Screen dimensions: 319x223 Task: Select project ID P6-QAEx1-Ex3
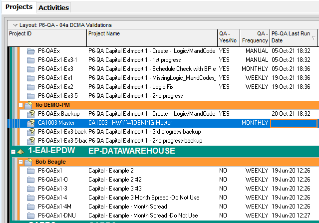(x=55, y=69)
